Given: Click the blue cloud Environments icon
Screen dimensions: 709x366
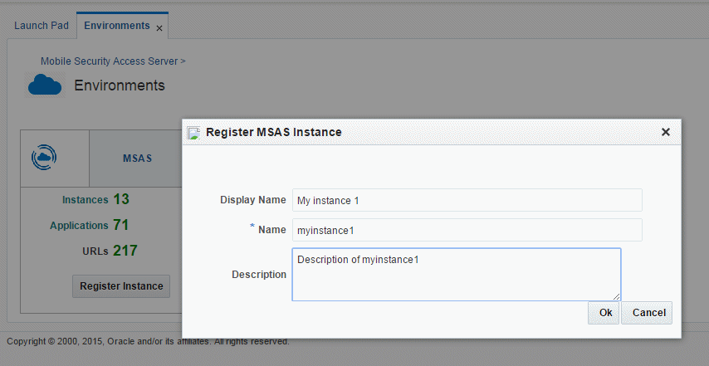Looking at the screenshot, I should [45, 85].
